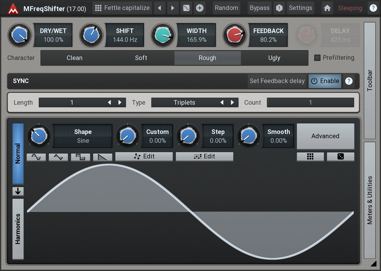Open the Fettle capitalize preset selector
The image size is (381, 271).
click(x=122, y=8)
